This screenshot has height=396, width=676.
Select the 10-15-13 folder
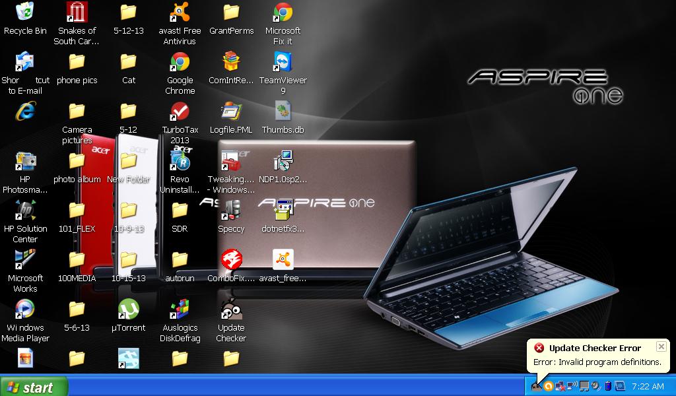point(129,260)
